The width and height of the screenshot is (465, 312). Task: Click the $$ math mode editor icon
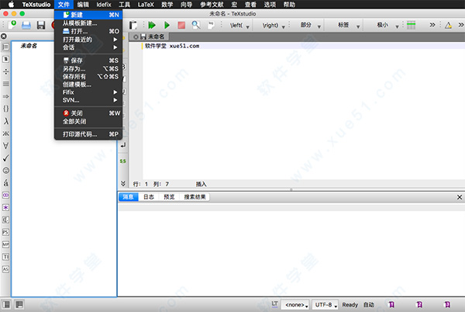122,161
